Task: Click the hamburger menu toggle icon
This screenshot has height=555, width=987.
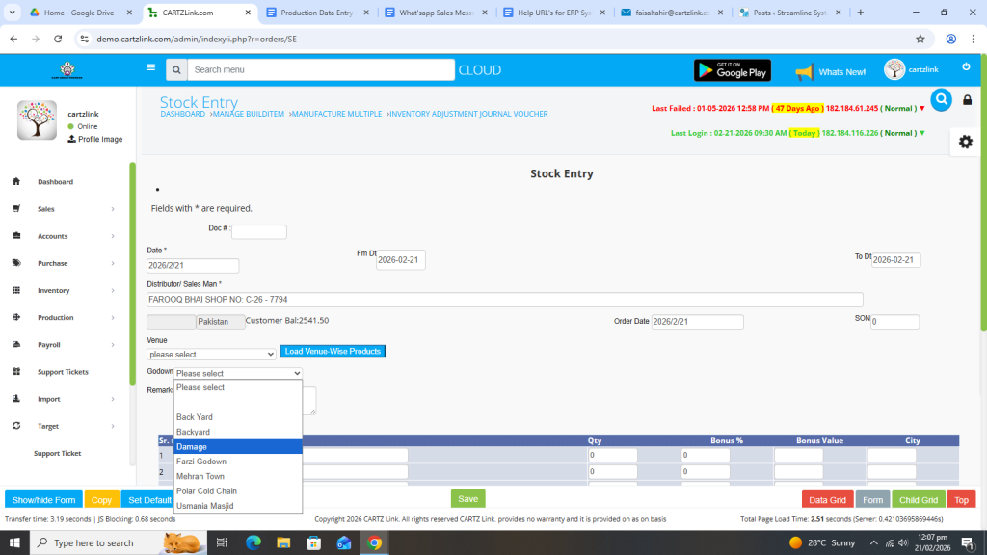Action: tap(150, 68)
